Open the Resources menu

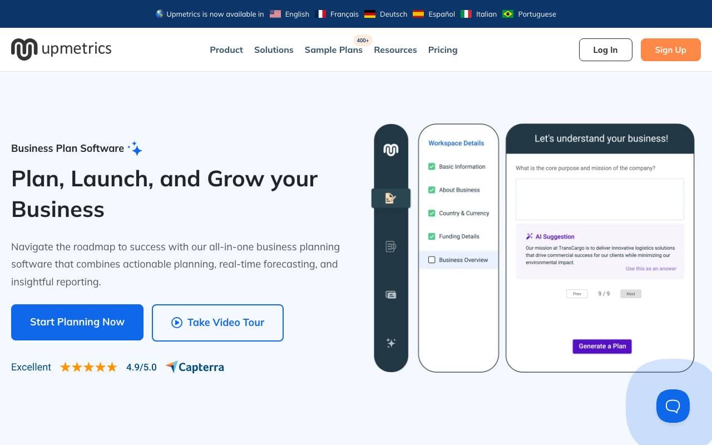click(x=395, y=50)
